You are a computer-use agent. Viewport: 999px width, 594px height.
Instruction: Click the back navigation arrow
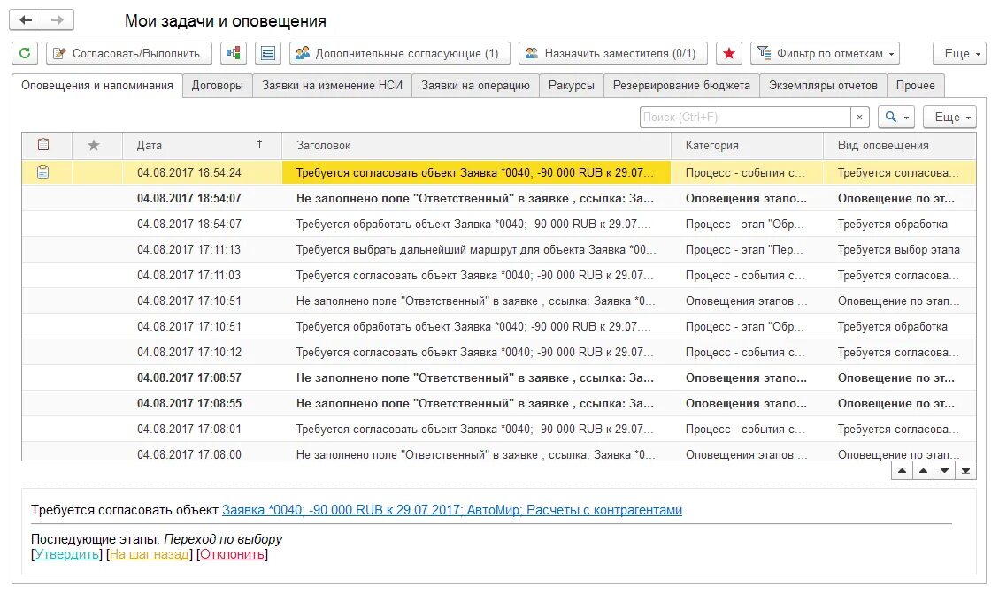click(x=26, y=19)
